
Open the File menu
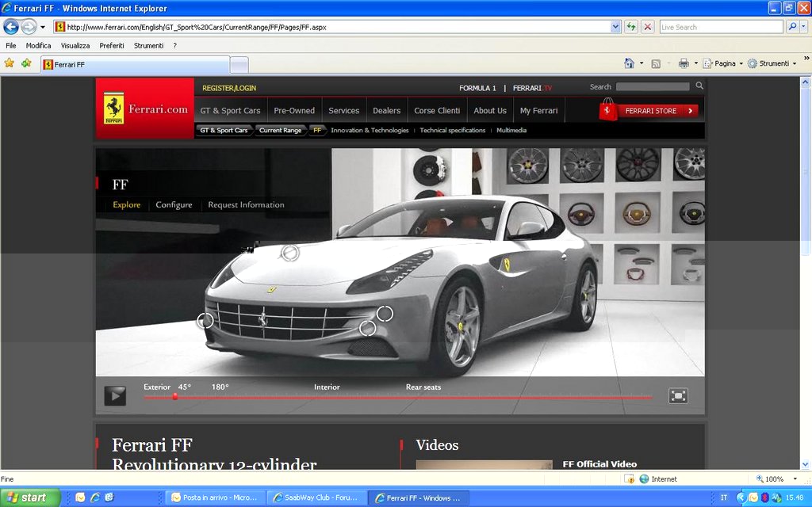[x=11, y=45]
